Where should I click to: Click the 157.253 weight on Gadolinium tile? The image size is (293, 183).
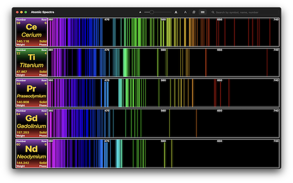(23, 133)
